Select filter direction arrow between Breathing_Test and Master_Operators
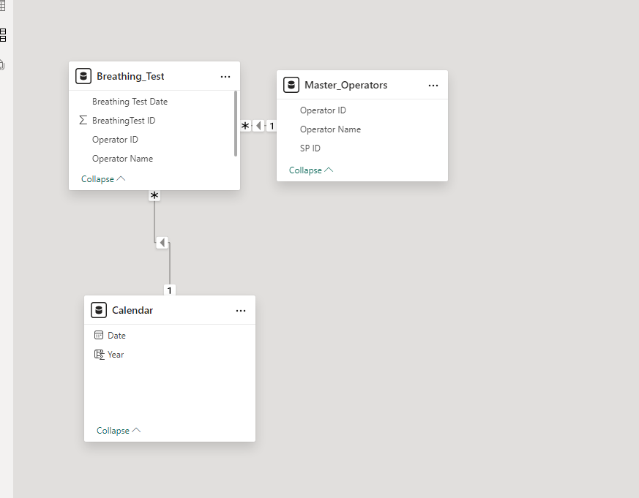Viewport: 639px width, 498px height. [259, 126]
